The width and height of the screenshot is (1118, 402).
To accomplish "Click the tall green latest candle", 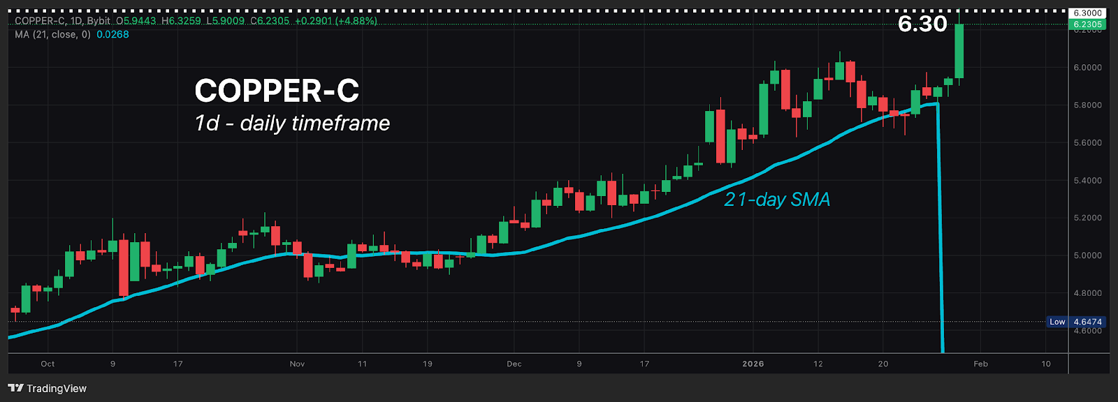I will pyautogui.click(x=959, y=51).
